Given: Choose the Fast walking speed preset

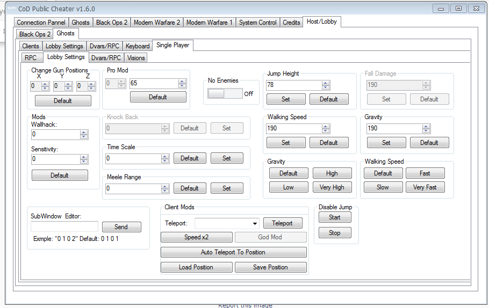Looking at the screenshot, I should (x=425, y=173).
